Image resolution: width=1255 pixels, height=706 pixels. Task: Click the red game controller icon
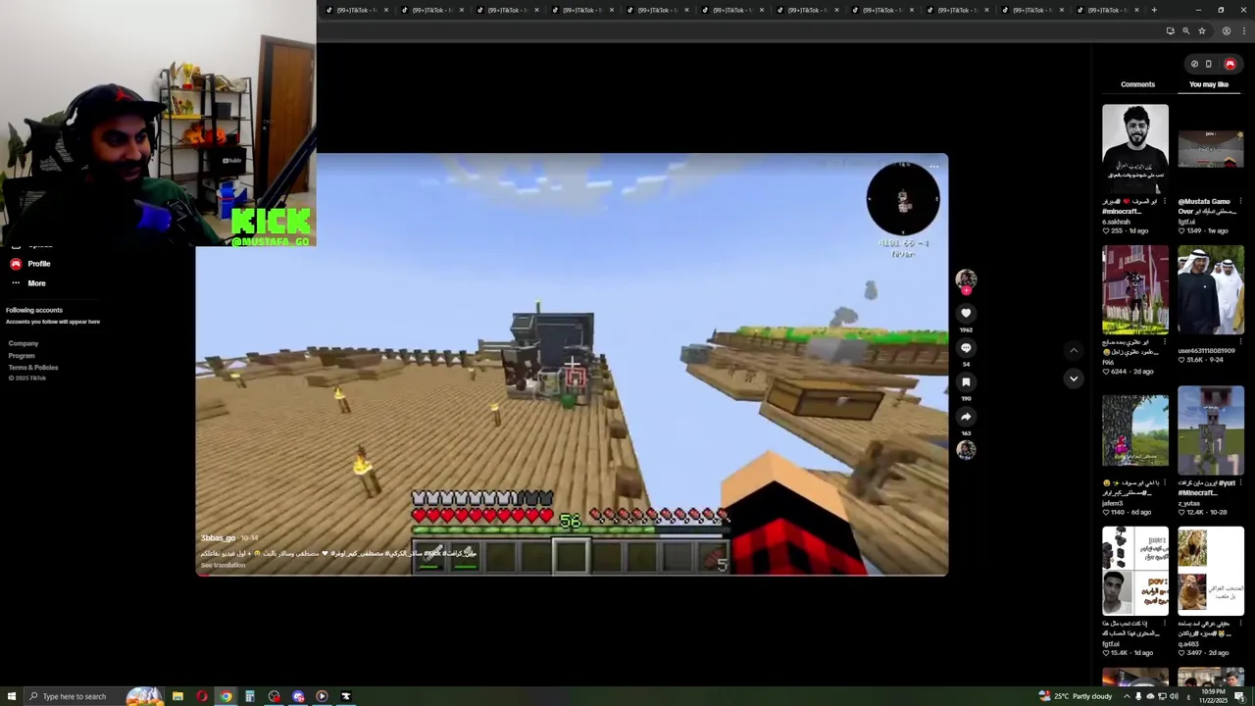point(1230,64)
